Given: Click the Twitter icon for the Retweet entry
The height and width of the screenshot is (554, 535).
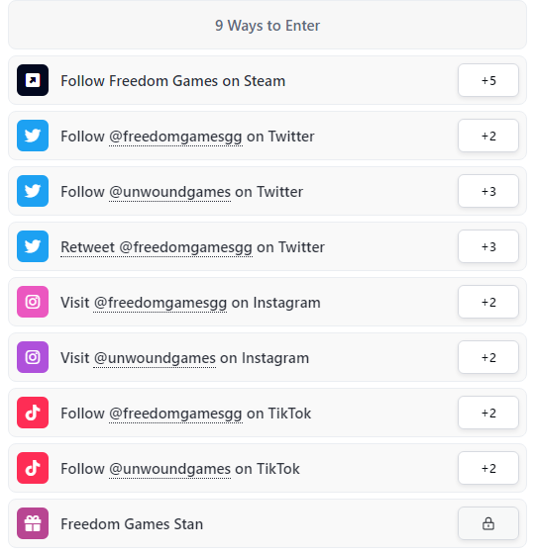Looking at the screenshot, I should click(x=33, y=246).
